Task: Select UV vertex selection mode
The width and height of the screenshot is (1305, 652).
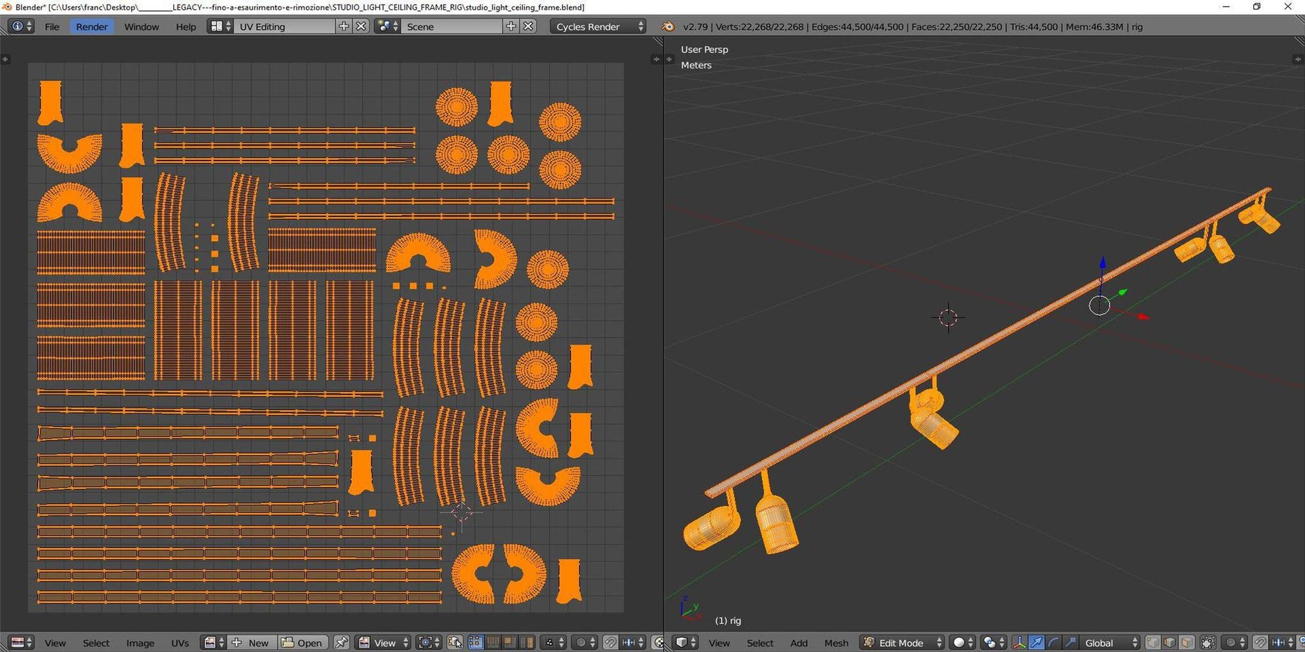Action: tap(476, 642)
